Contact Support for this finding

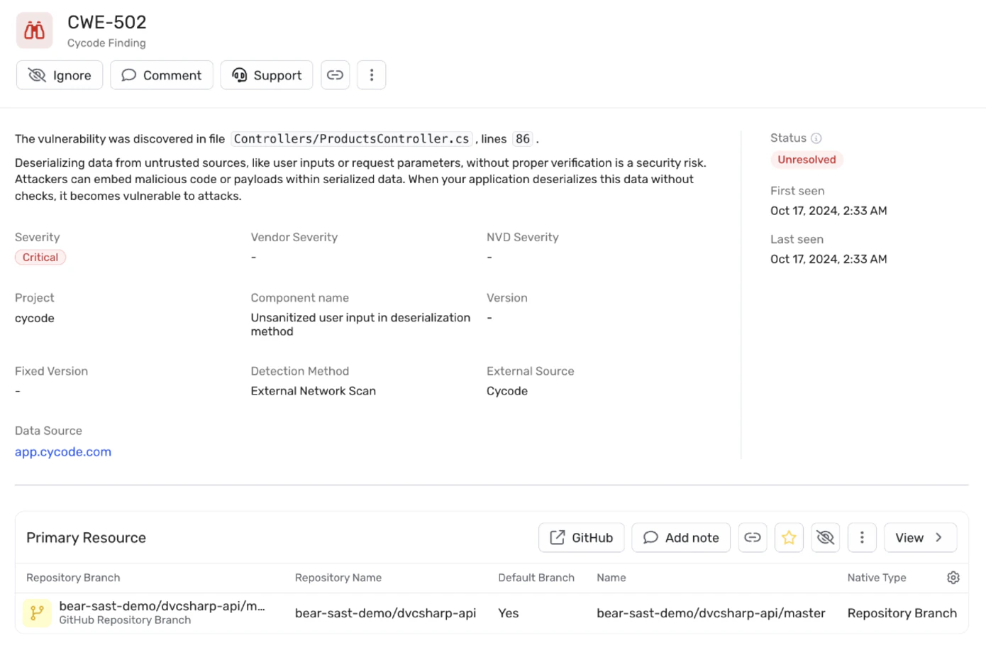click(x=267, y=75)
